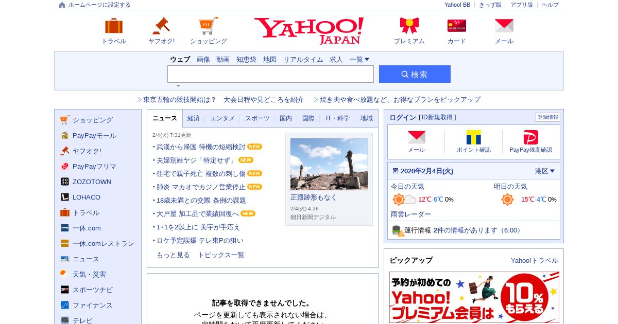Click the PayPay残高確認 icon
618x324 pixels.
point(531,137)
